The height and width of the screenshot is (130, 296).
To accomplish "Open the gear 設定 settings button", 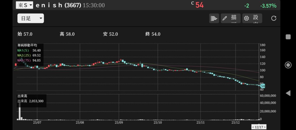I will pyautogui.click(x=252, y=18).
